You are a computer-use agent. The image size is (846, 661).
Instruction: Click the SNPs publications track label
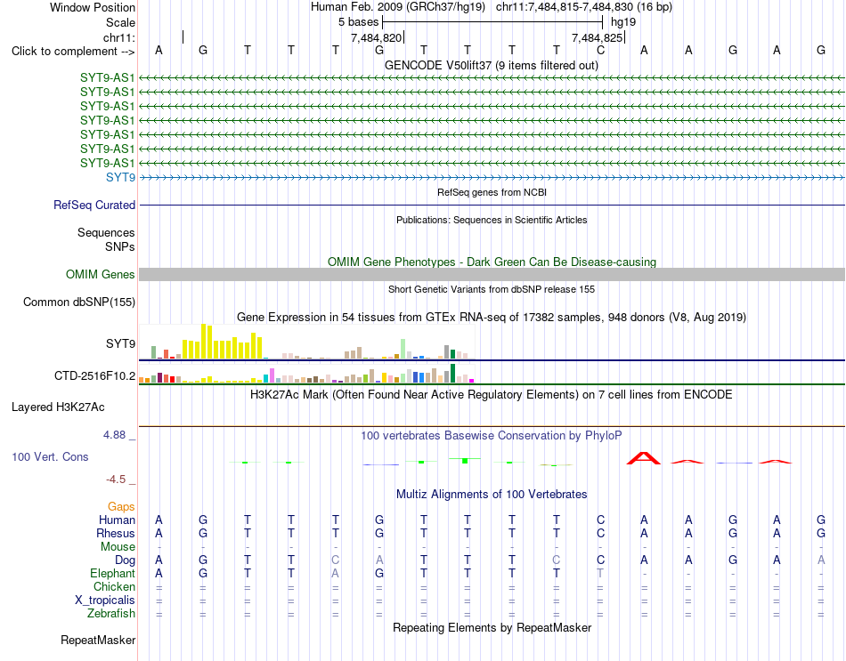tap(120, 246)
